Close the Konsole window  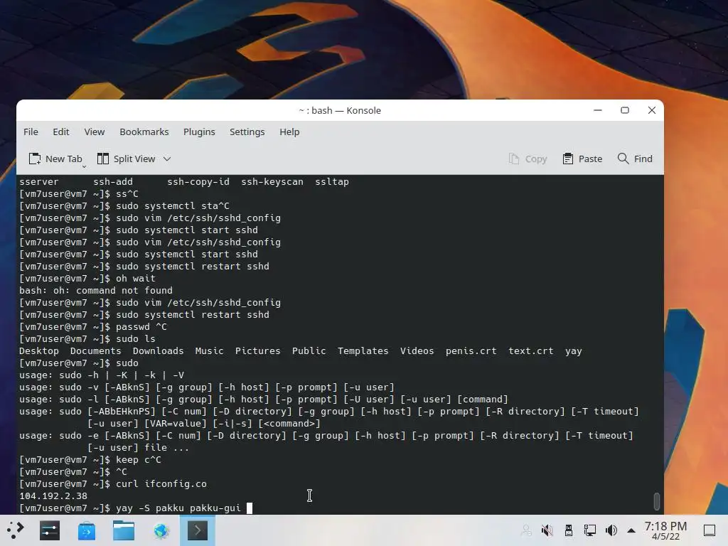tap(652, 110)
